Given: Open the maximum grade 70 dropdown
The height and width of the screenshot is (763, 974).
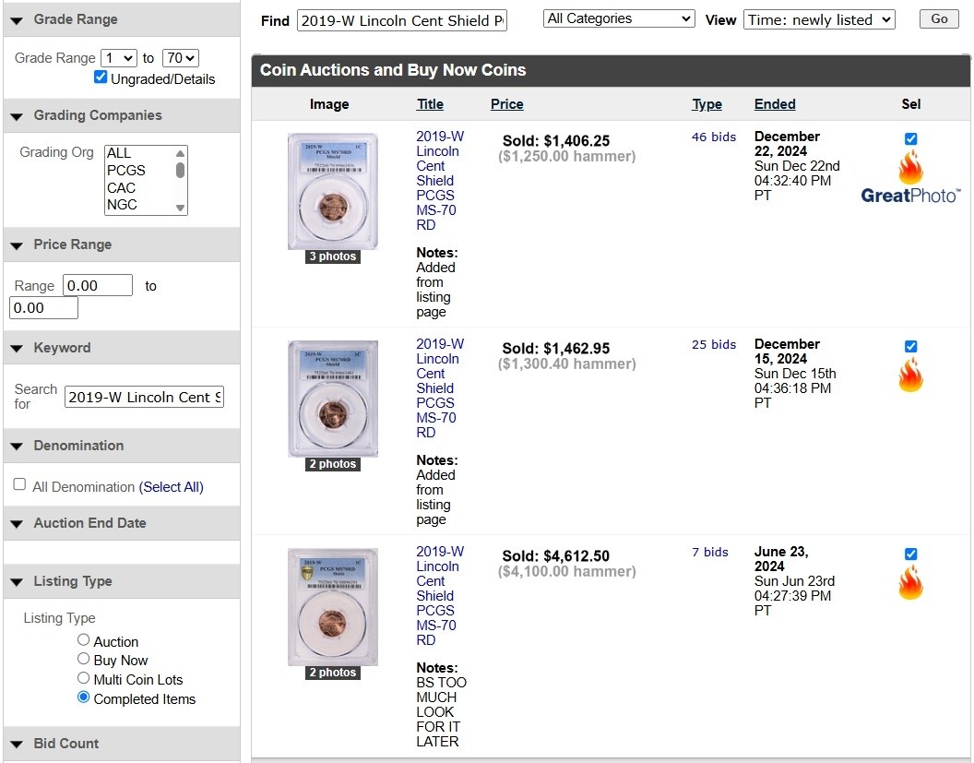Looking at the screenshot, I should coord(180,58).
